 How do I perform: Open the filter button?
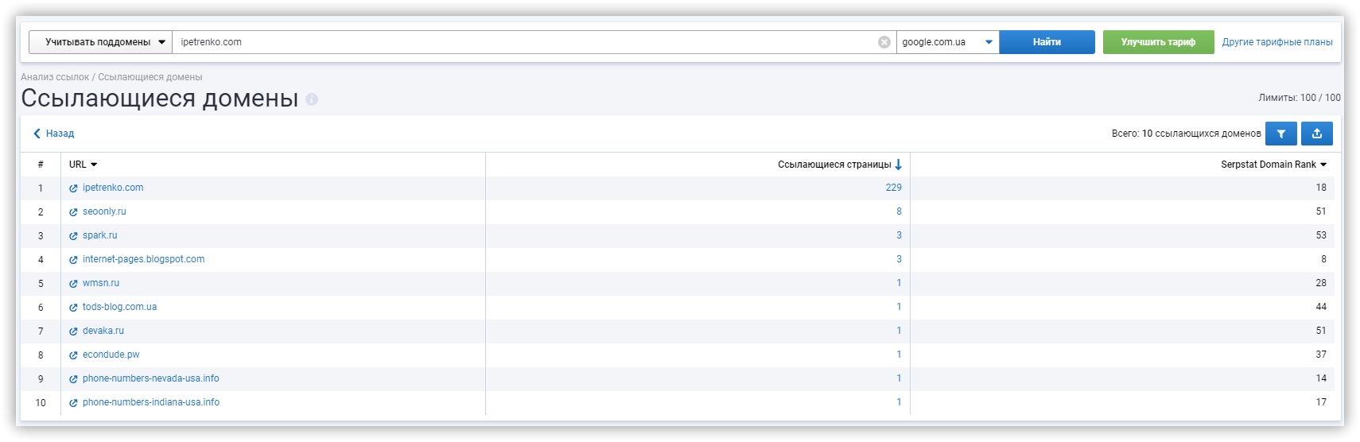[x=1281, y=134]
